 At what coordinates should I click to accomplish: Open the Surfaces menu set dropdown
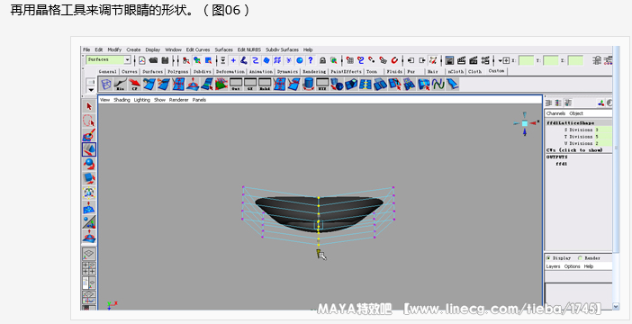point(127,60)
